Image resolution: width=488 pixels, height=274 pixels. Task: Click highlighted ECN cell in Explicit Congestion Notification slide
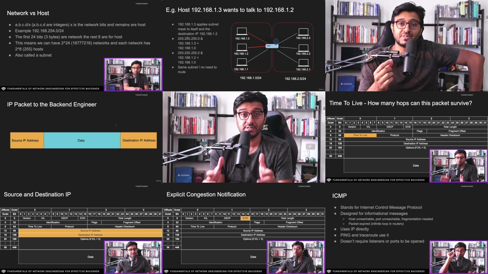245,218
